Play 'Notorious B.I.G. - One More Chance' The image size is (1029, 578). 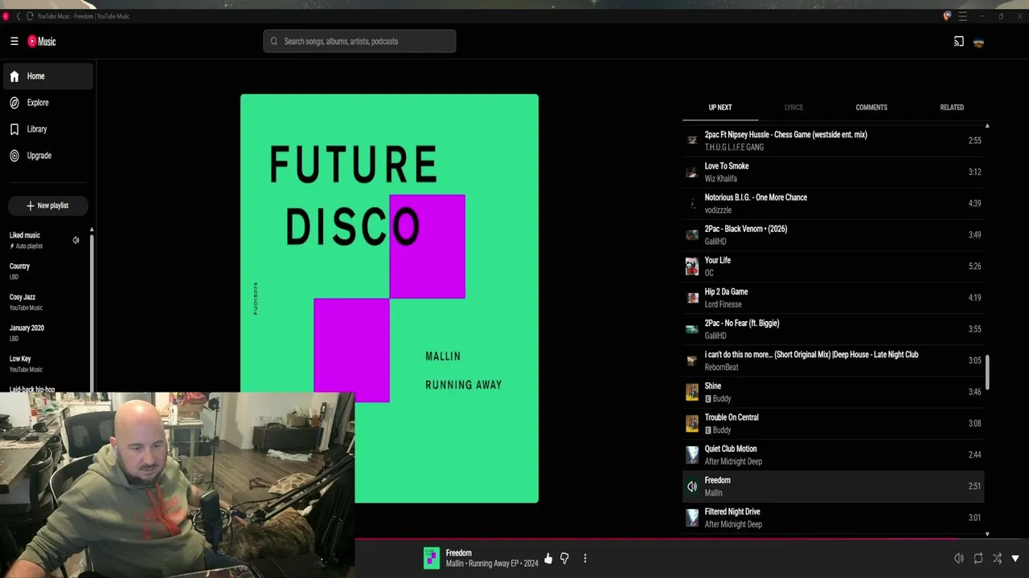(833, 204)
